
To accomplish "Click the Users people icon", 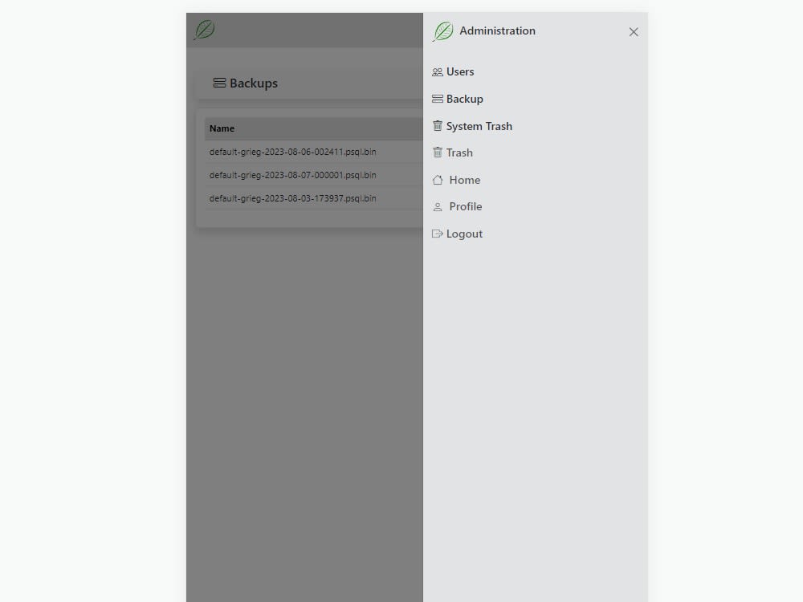I will pyautogui.click(x=438, y=72).
